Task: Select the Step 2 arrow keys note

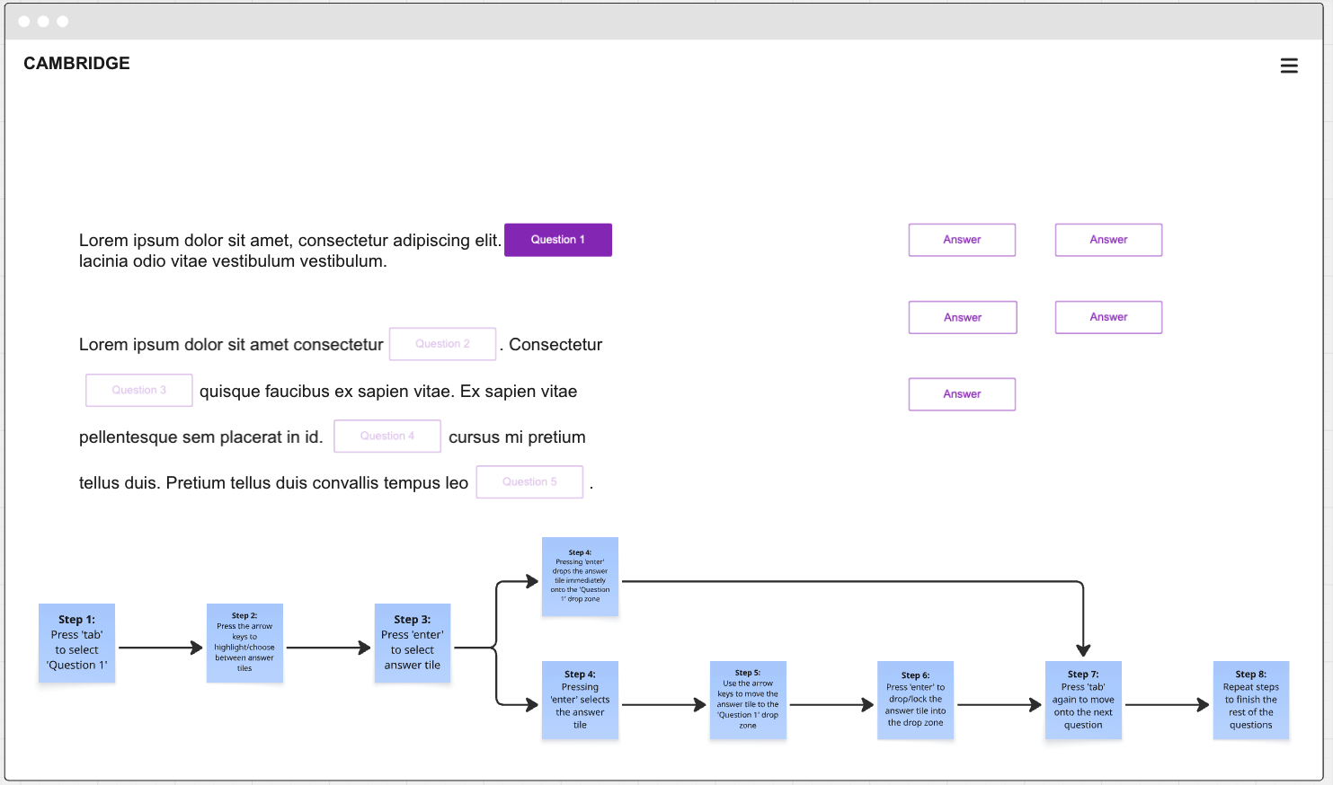Action: point(244,643)
